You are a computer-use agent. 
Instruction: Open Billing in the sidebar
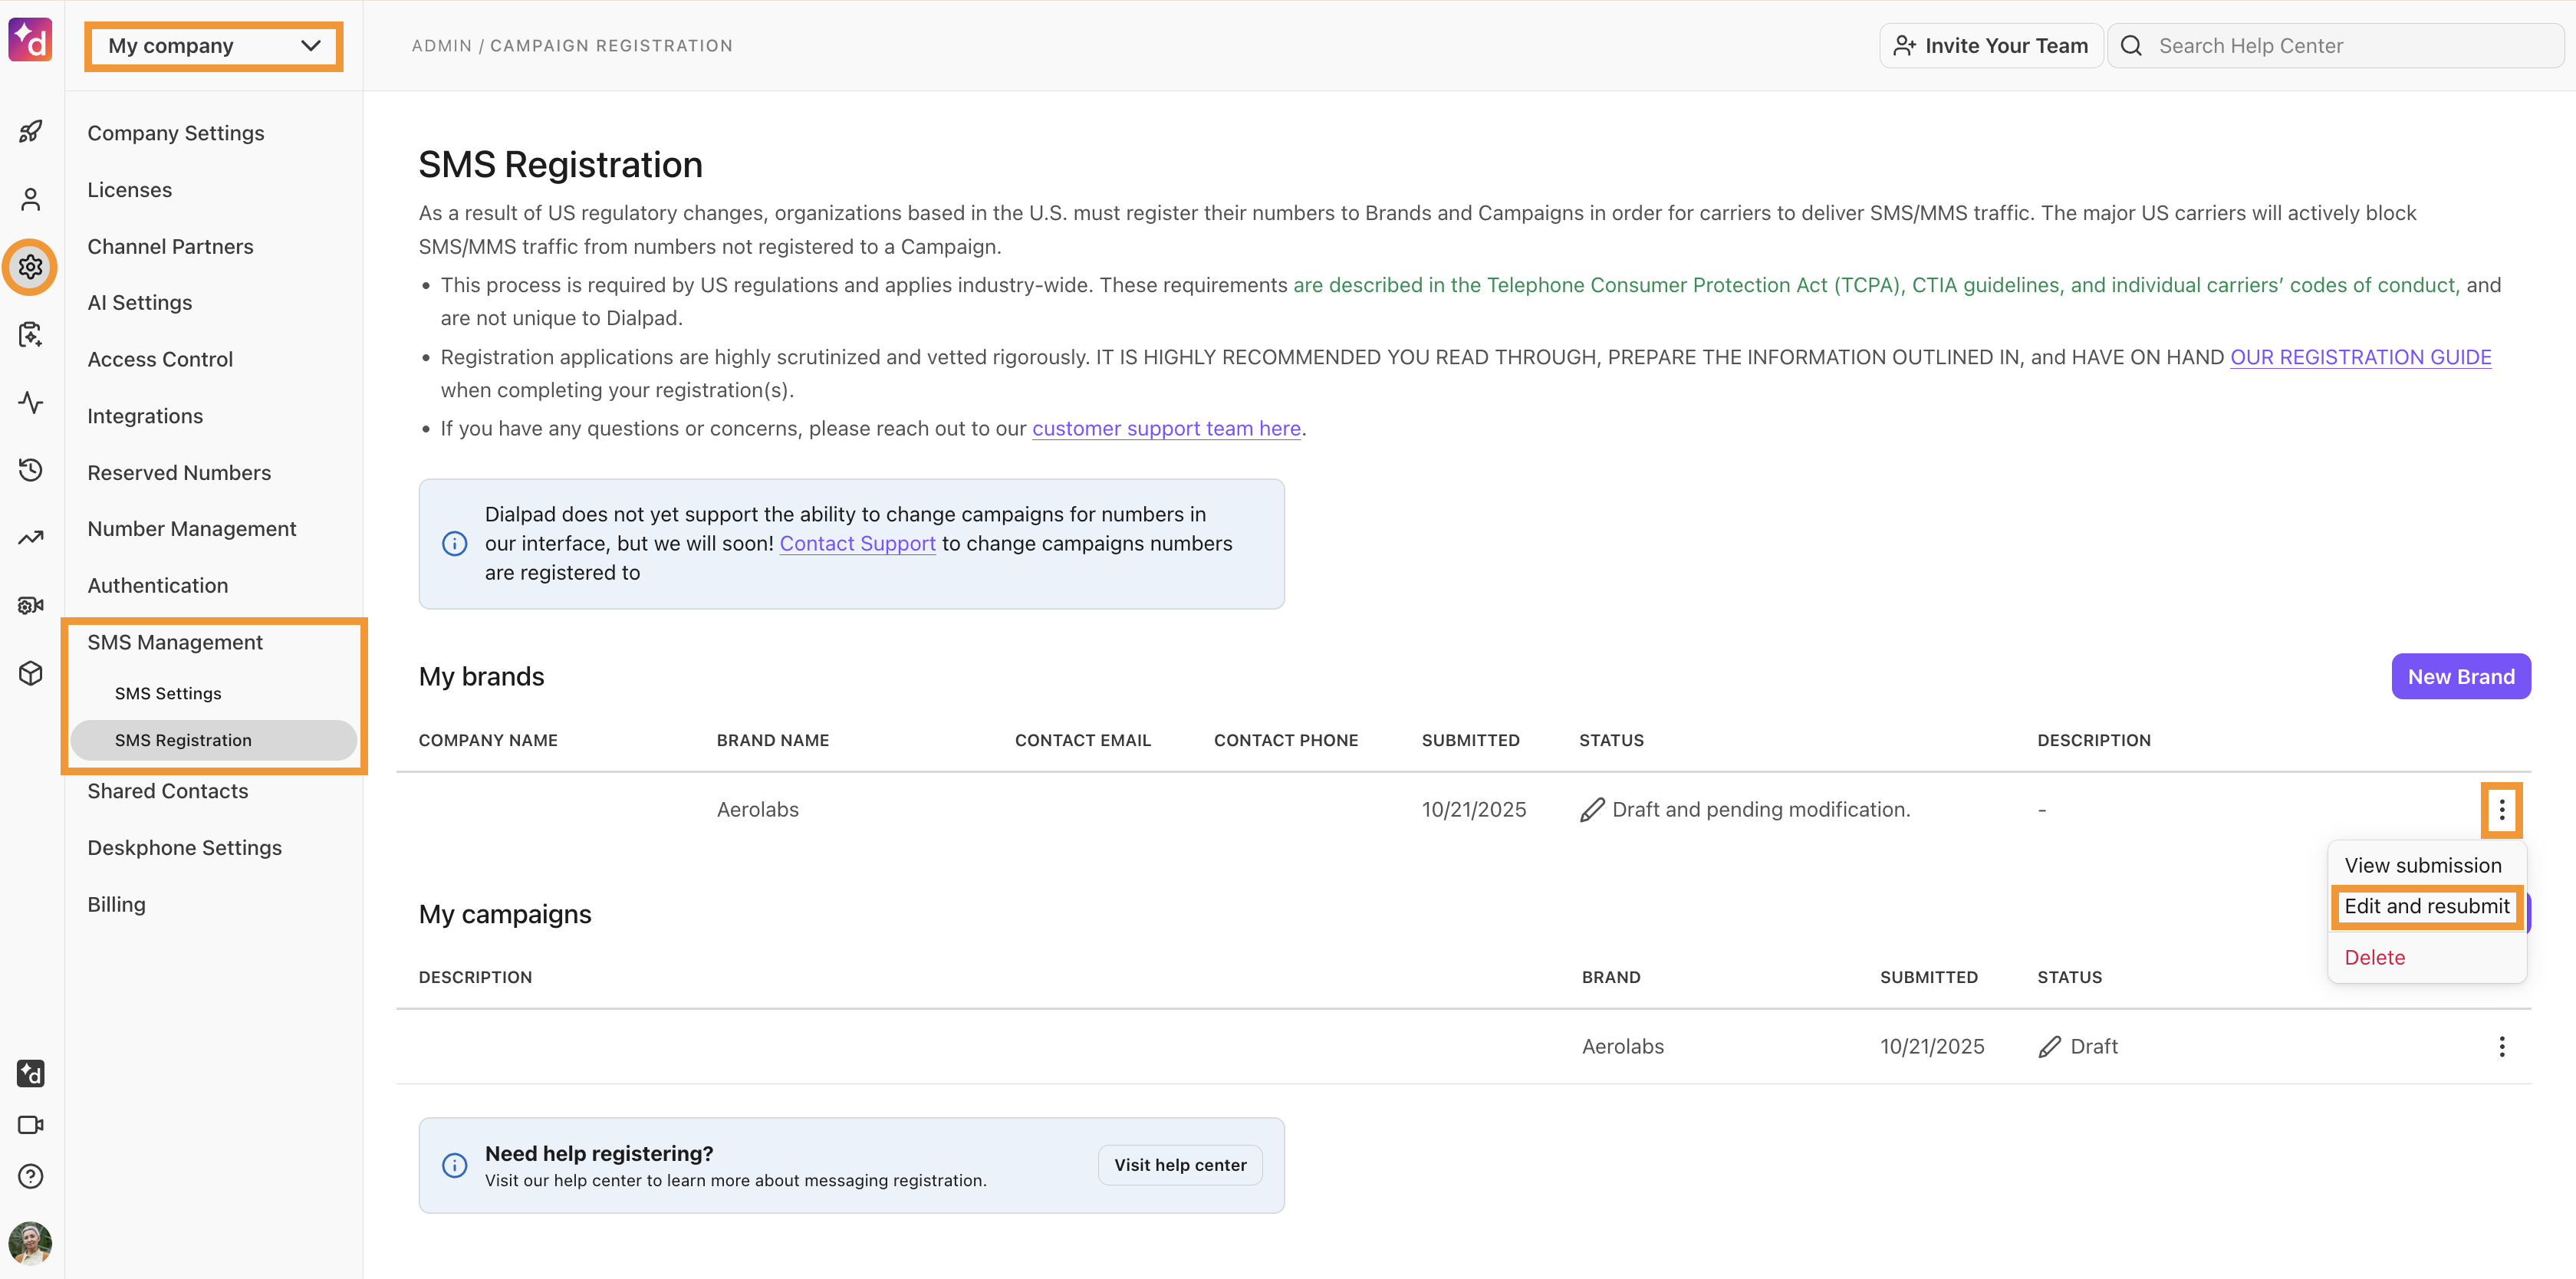point(117,904)
